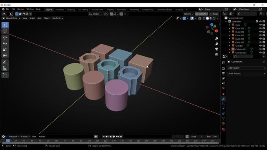Select the Select Box tool
This screenshot has width=267, height=150.
point(5,25)
